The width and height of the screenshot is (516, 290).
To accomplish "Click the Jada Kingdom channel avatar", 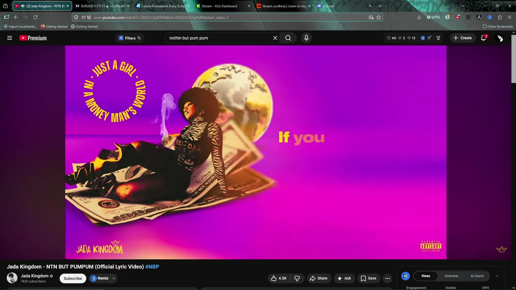I will pos(12,278).
